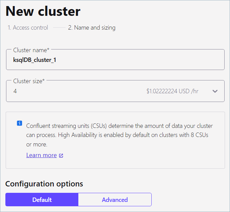Expand the Cluster size chevron arrow
Screen dimensions: 230x212
[215, 91]
